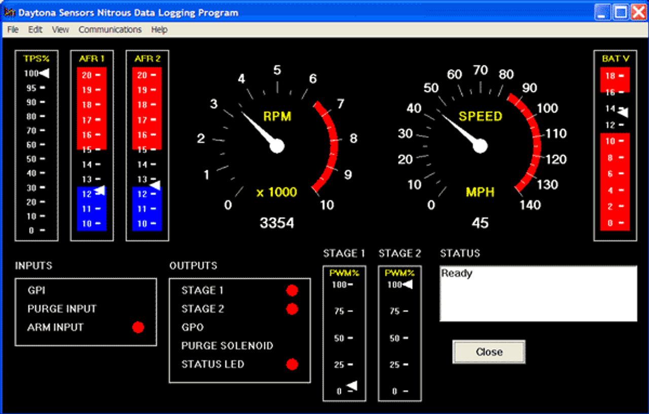Viewport: 649px width, 414px height.
Task: Click the AFR 1 gauge pointer arrow
Action: 100,191
